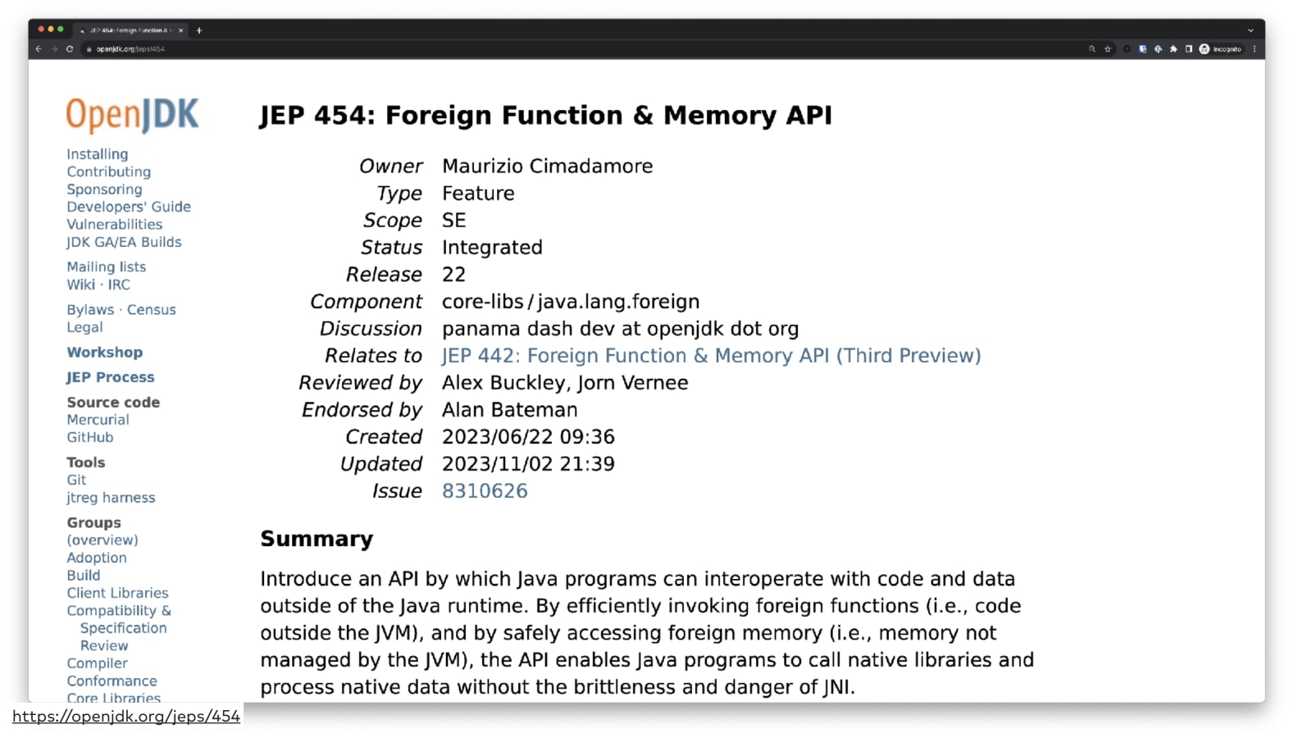Open the jtreg harness link
Screen dimensions: 1312x738
click(x=111, y=498)
